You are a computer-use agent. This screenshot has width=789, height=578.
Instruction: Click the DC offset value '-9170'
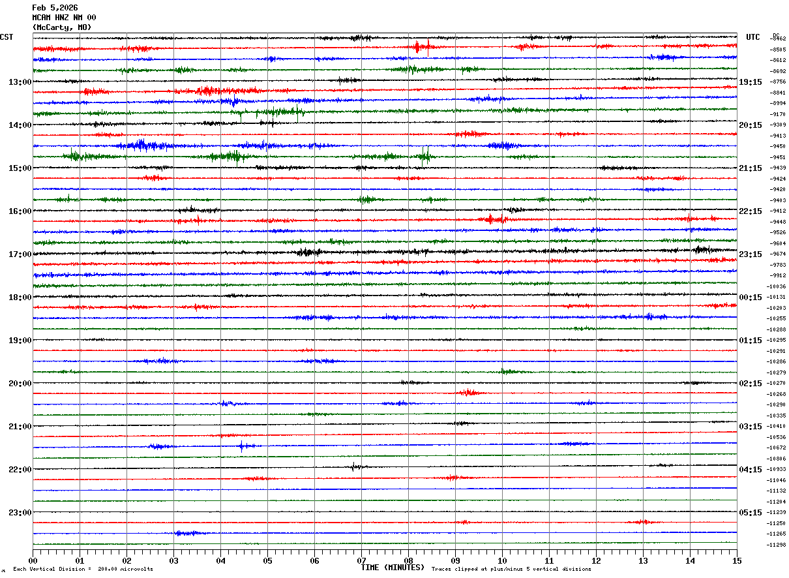click(778, 114)
